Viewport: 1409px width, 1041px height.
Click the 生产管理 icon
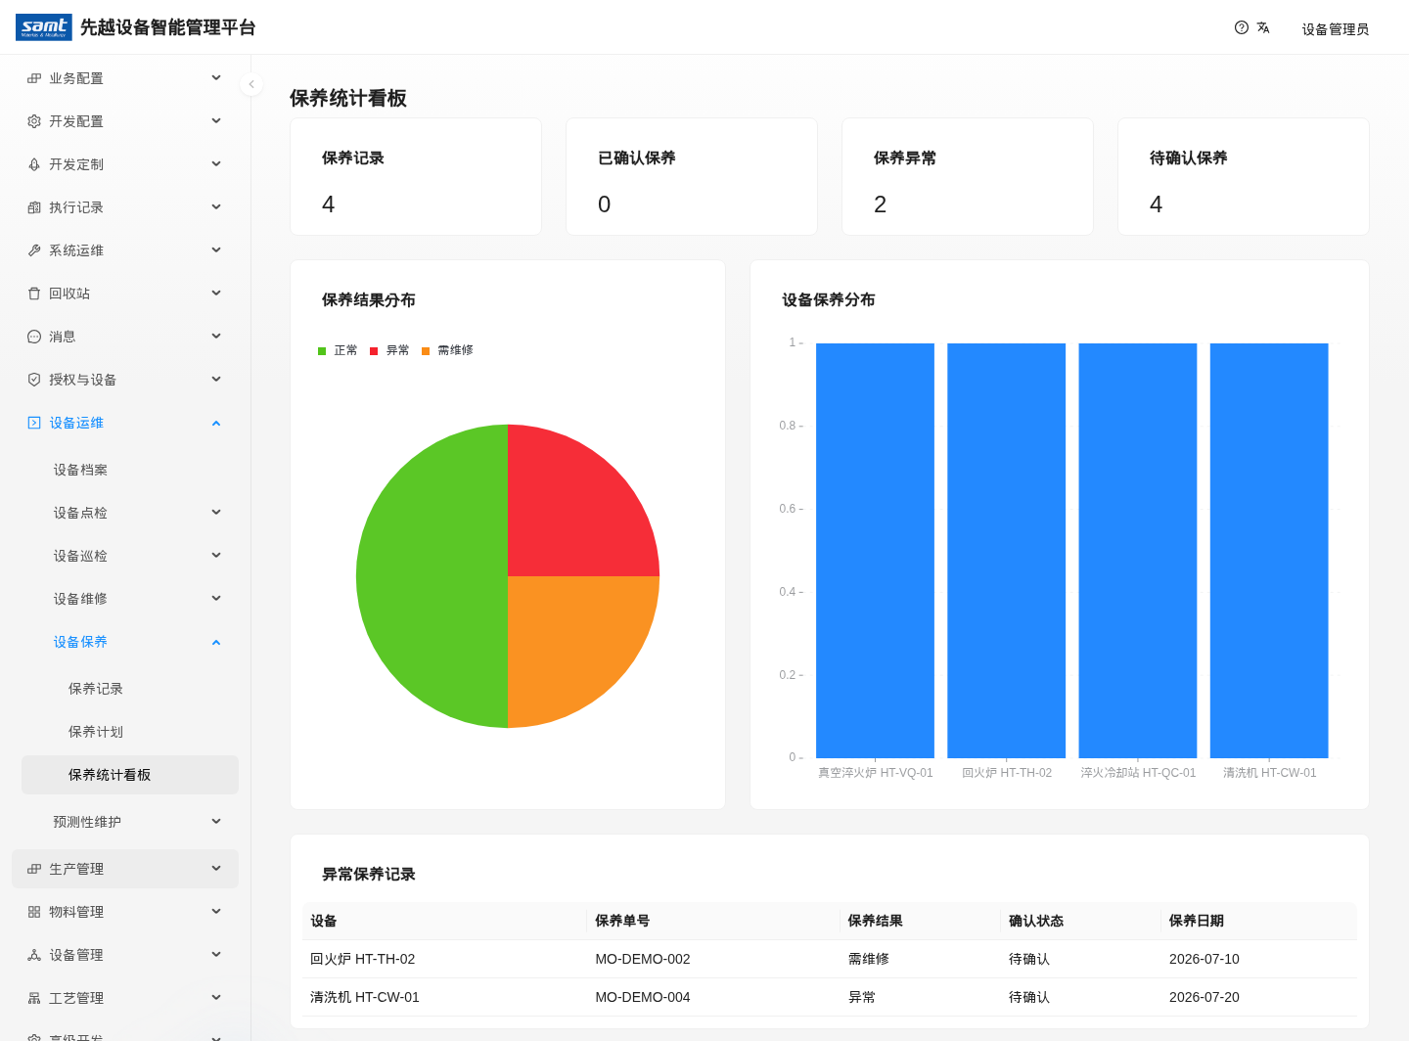34,869
